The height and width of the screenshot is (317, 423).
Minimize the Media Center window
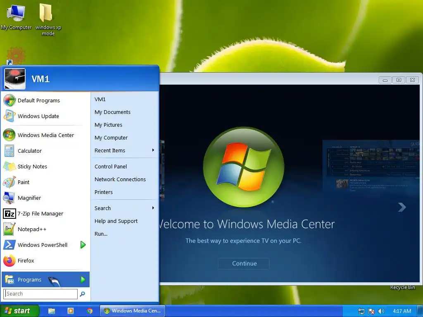coord(385,80)
